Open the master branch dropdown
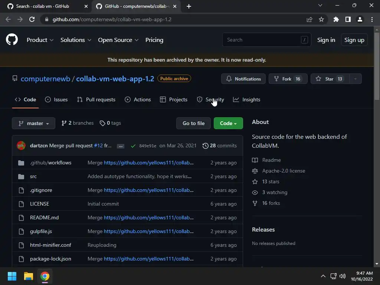Screen dimensions: 380x285 pyautogui.click(x=34, y=123)
